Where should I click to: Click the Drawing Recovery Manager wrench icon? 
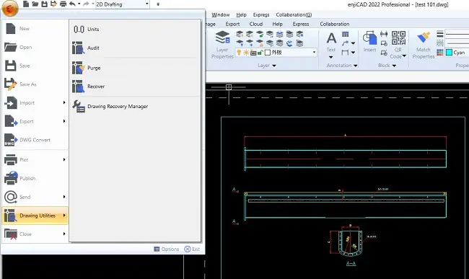pos(79,107)
